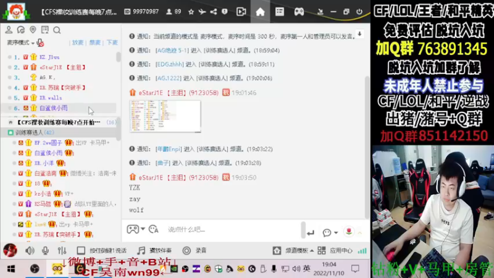Open the bulletin board icon in sidebar
The image size is (494, 278).
click(x=44, y=30)
